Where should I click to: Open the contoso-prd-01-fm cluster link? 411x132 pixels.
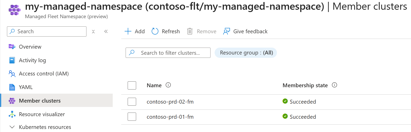[170, 117]
